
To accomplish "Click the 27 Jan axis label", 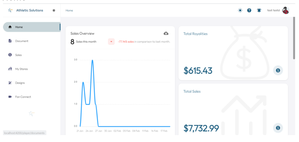I will tap(98, 131).
